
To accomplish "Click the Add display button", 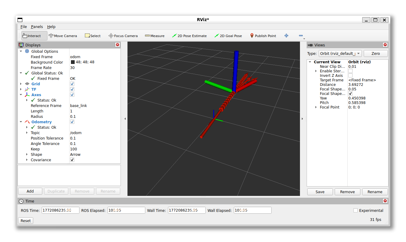I will (x=30, y=191).
